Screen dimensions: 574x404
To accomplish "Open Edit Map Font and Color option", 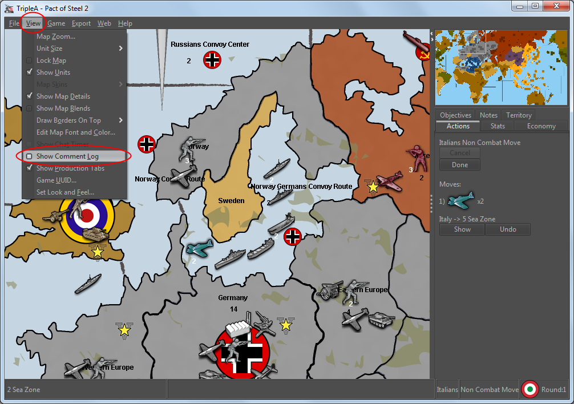I will (x=75, y=132).
